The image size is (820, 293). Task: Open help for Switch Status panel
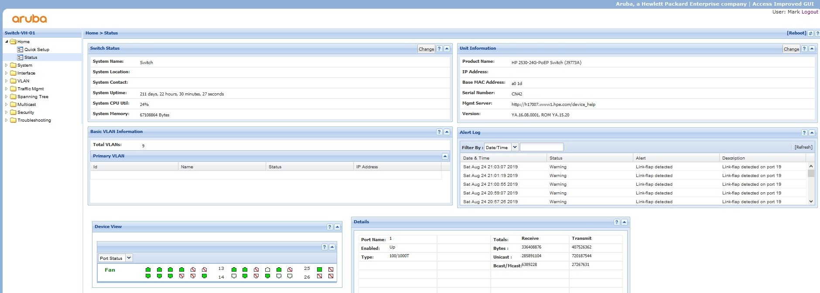pyautogui.click(x=439, y=49)
